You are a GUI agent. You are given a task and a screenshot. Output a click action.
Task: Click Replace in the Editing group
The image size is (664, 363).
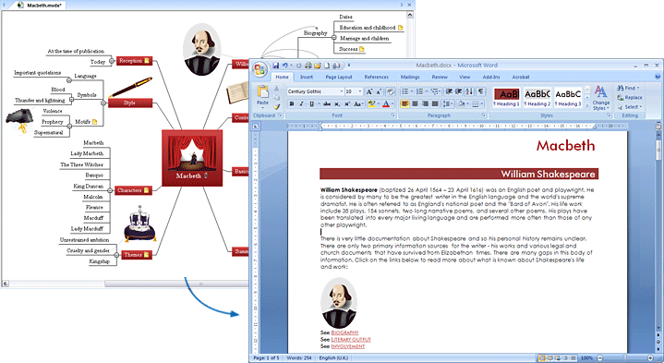[x=630, y=97]
